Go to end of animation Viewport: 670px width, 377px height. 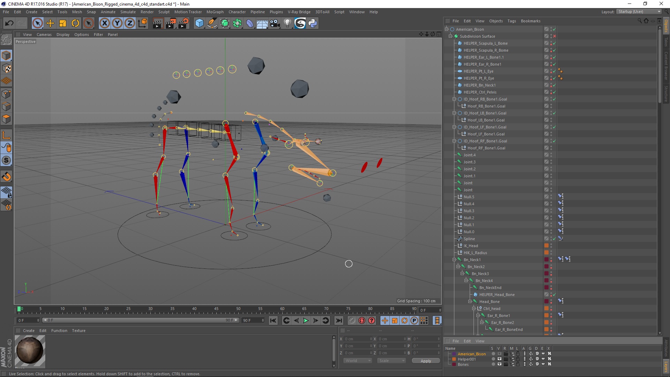[339, 320]
